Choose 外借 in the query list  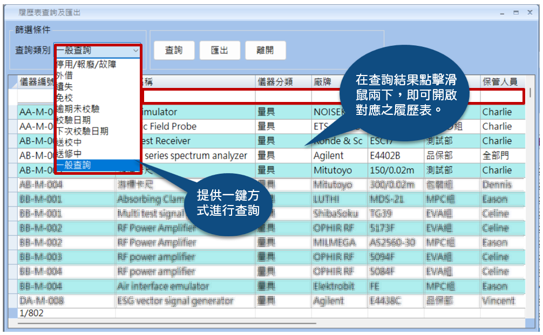pos(65,76)
